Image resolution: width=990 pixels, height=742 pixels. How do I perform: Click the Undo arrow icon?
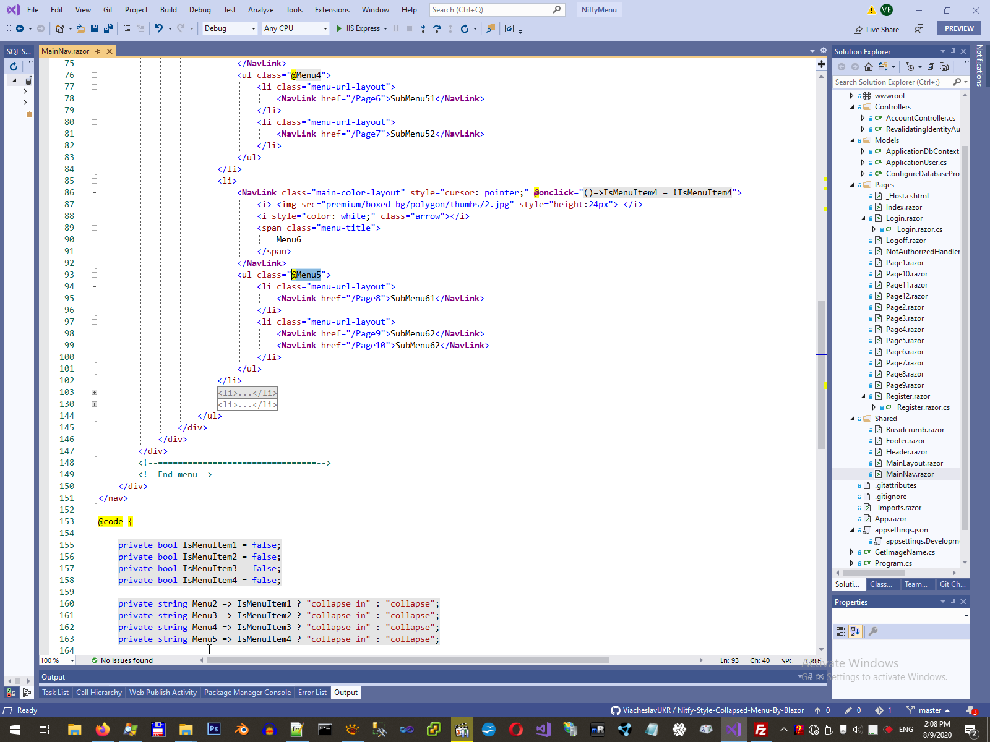159,28
